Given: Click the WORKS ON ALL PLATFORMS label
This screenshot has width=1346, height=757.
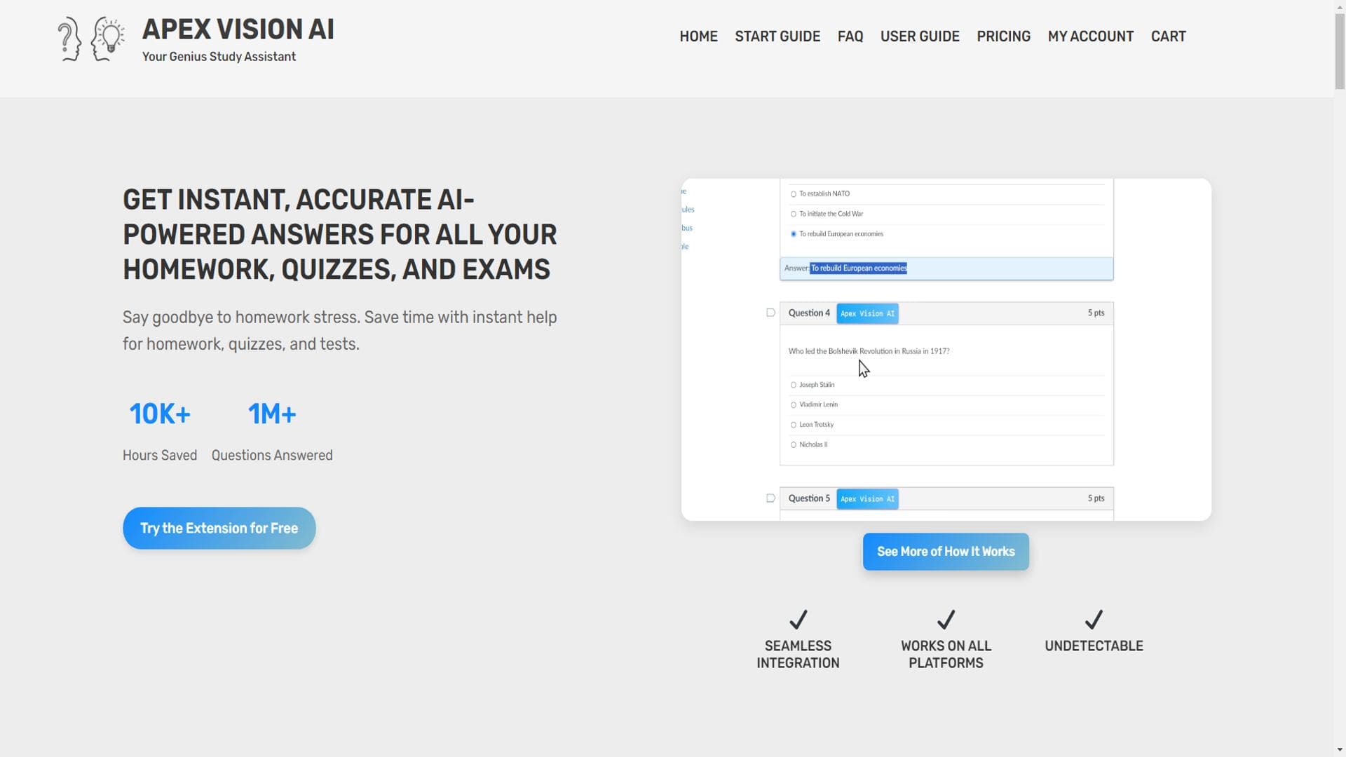Looking at the screenshot, I should [946, 654].
